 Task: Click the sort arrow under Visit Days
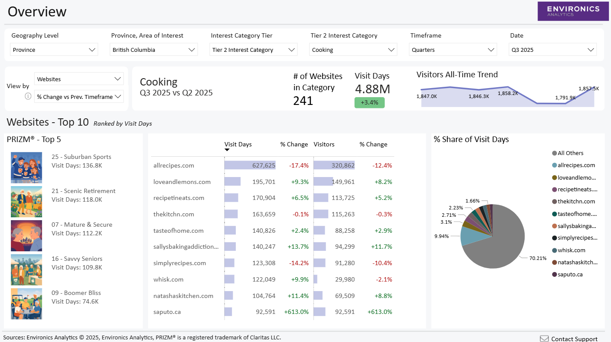tap(227, 149)
